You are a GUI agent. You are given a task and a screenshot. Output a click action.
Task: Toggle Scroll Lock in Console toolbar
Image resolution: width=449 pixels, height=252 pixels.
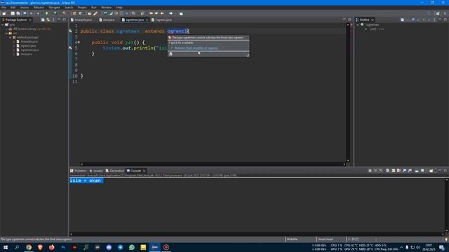[x=394, y=171]
